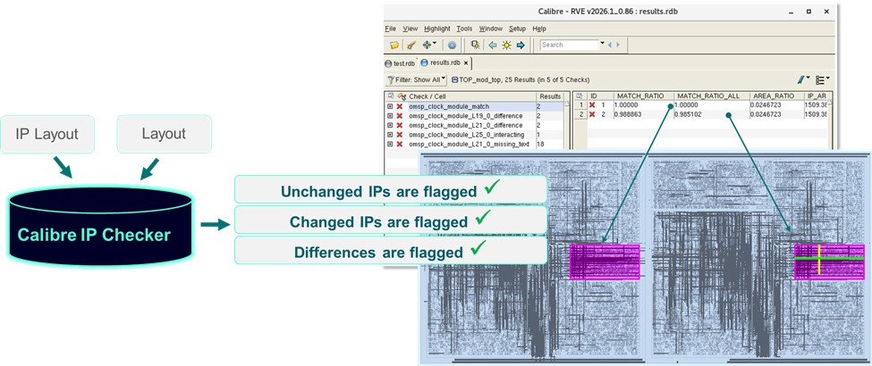872x366 pixels.
Task: Expand omsp_clock_module_match check
Action: (x=390, y=106)
